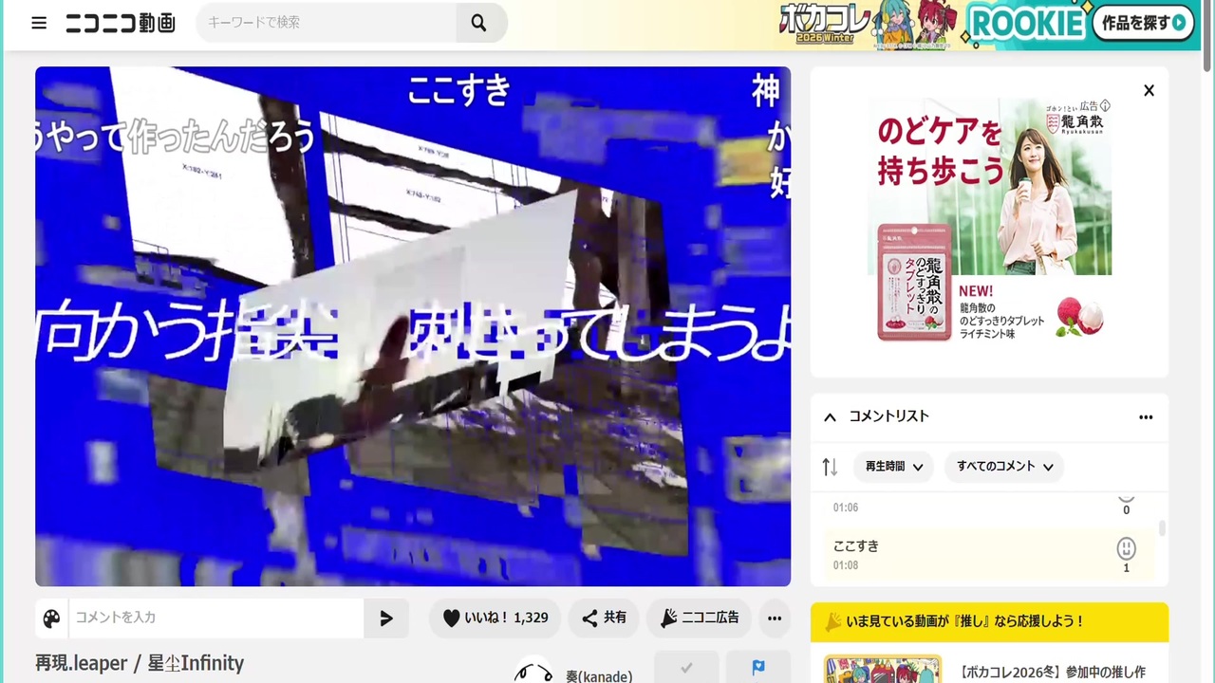
Task: Open the すべてのコメント filter dropdown
Action: click(x=1005, y=467)
